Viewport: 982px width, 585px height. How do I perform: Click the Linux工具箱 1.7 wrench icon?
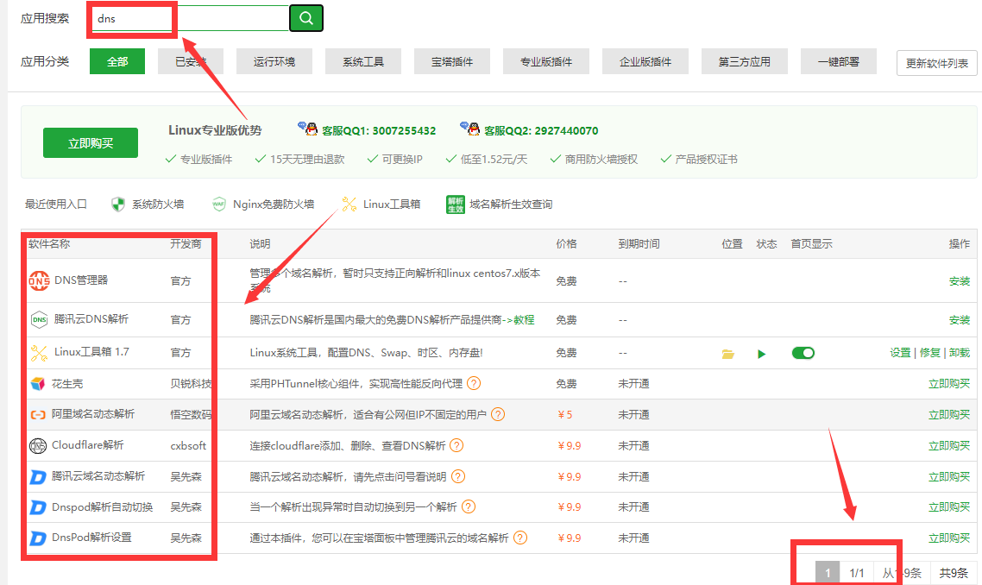pyautogui.click(x=39, y=353)
